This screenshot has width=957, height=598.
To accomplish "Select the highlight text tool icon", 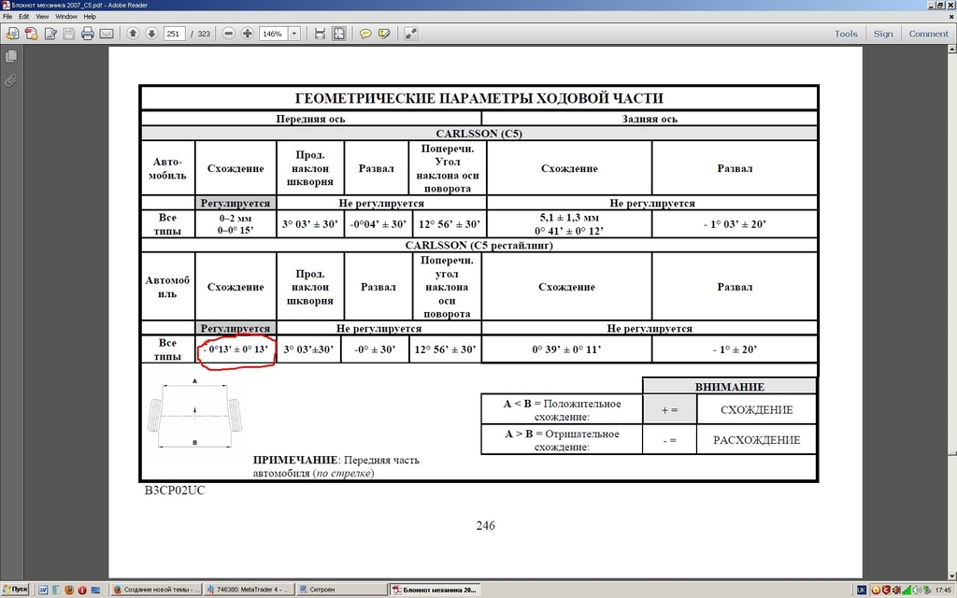I will [x=384, y=34].
